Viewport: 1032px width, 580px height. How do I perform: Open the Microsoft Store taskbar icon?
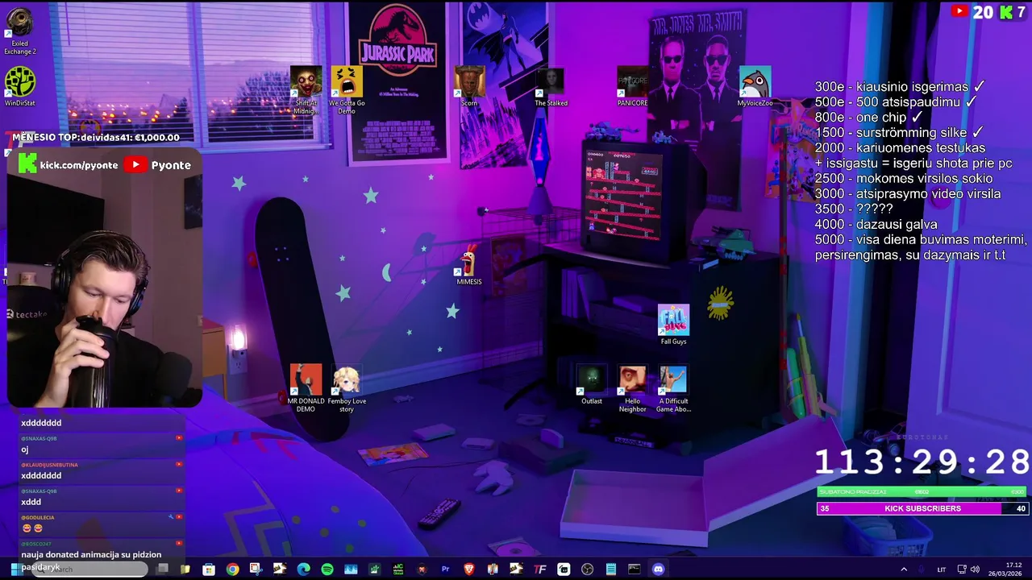tap(208, 570)
